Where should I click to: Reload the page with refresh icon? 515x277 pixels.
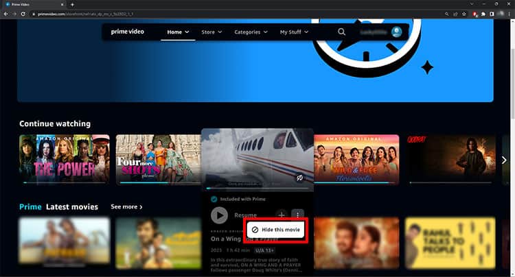[23, 14]
